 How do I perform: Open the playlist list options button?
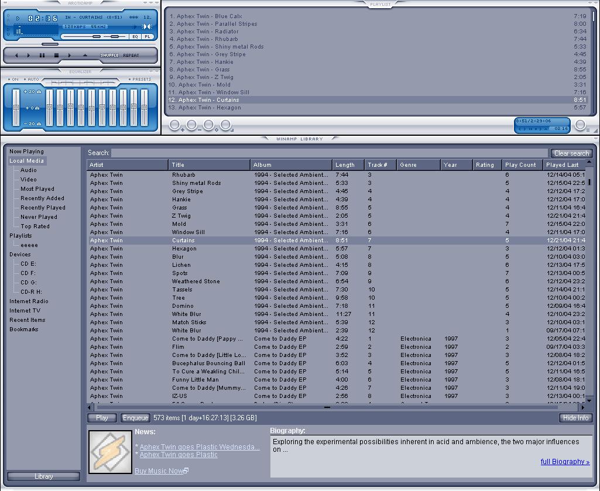coord(581,125)
